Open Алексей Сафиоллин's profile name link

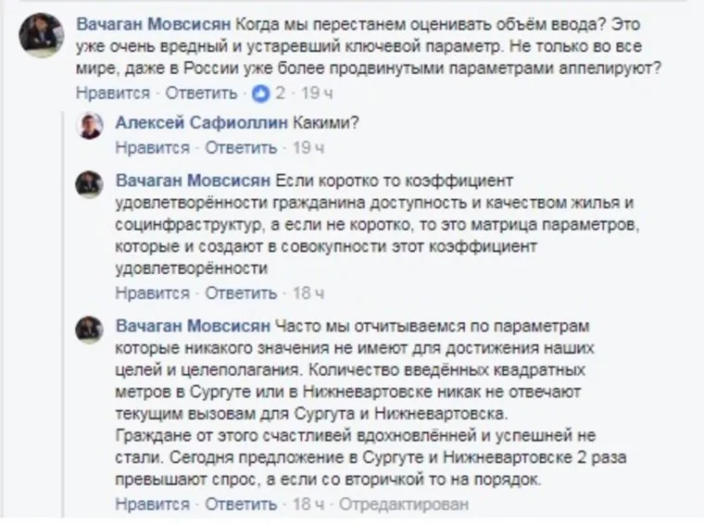coord(200,122)
